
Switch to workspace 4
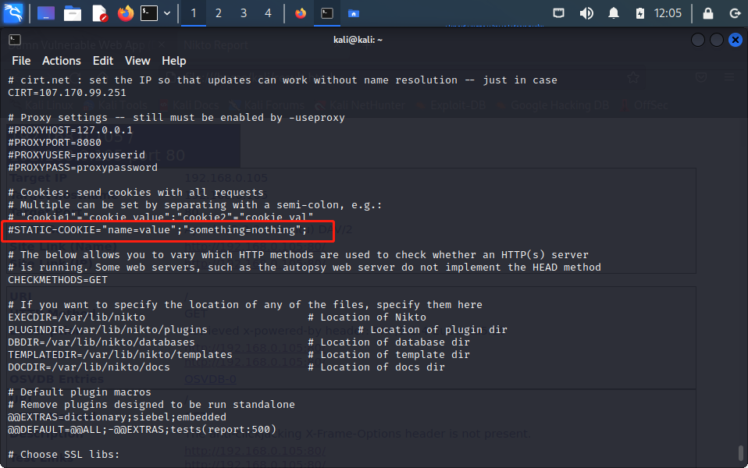[268, 13]
